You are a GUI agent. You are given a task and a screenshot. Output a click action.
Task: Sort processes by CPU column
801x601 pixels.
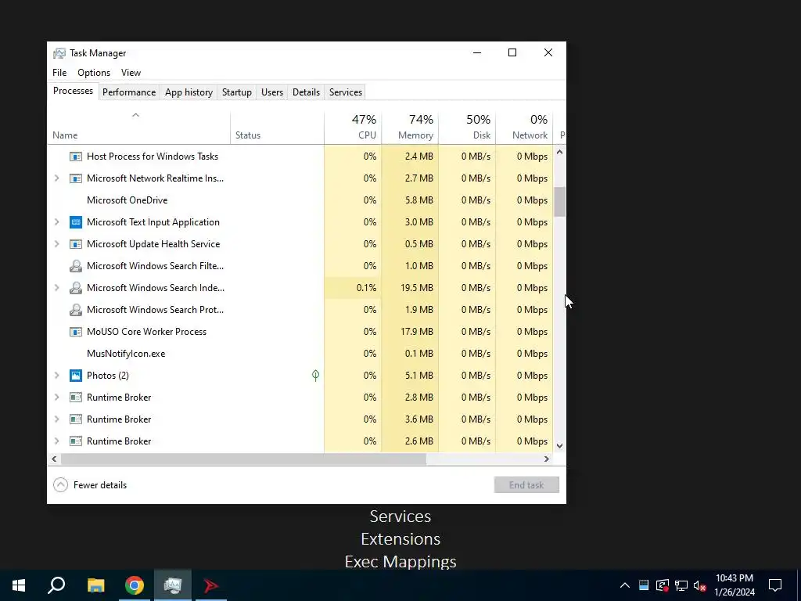coord(353,128)
